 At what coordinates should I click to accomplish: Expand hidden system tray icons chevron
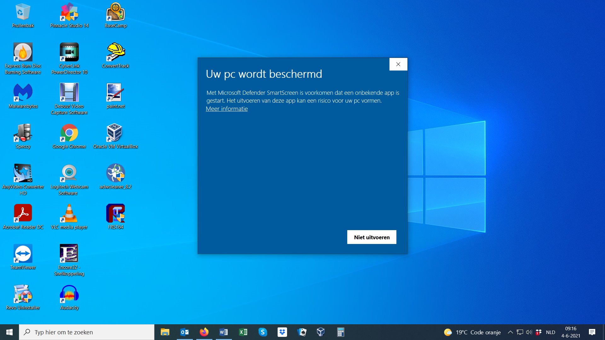click(x=510, y=332)
